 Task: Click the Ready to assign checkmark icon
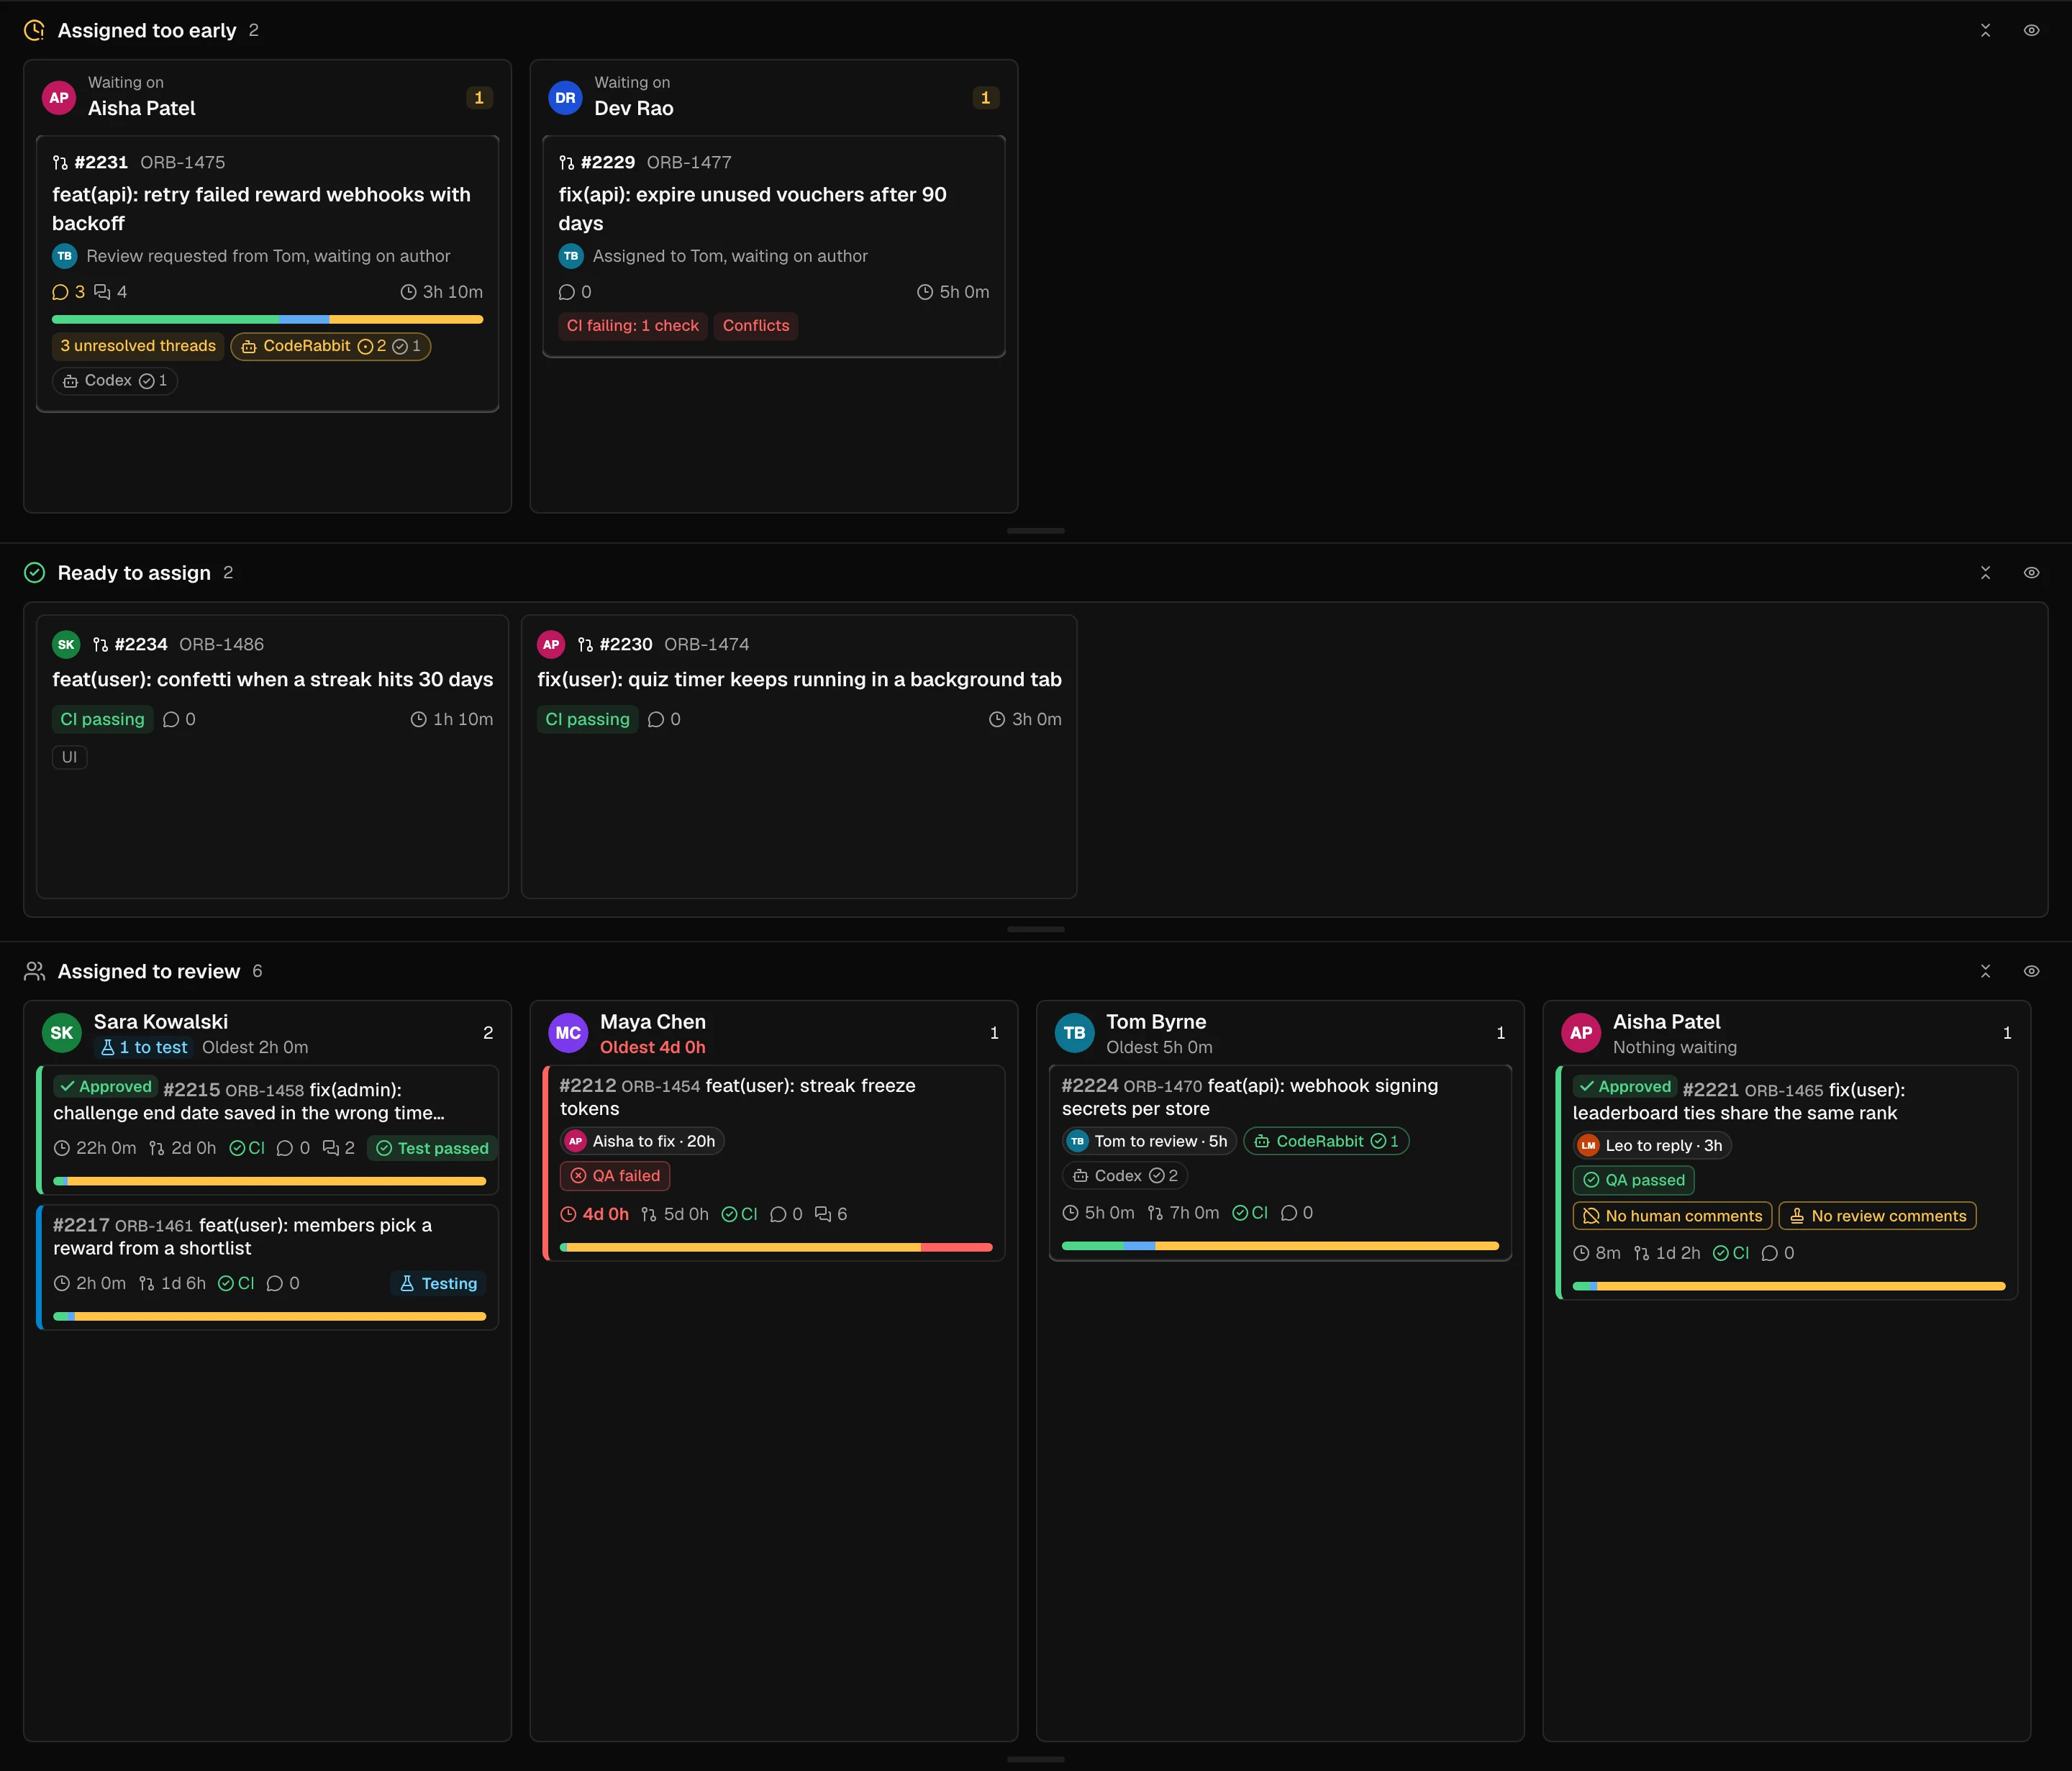click(x=34, y=573)
